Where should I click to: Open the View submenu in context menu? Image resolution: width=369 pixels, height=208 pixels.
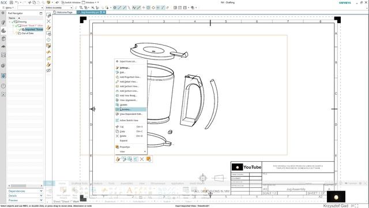click(131, 151)
